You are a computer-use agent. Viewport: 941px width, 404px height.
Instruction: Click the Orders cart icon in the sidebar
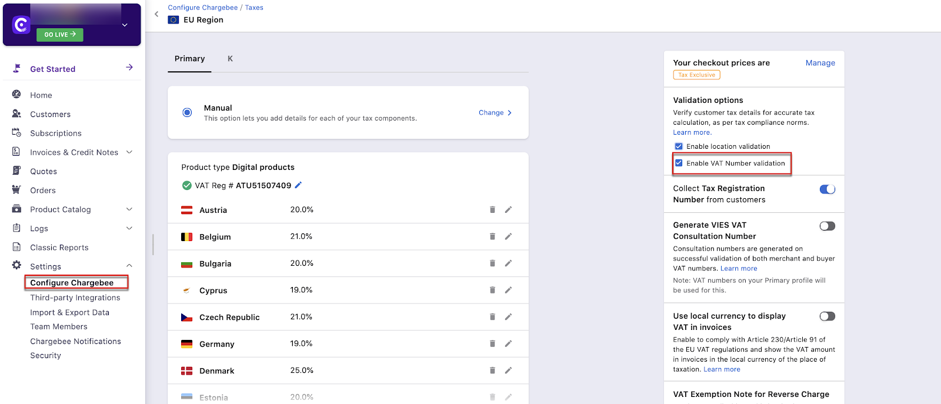pos(16,190)
